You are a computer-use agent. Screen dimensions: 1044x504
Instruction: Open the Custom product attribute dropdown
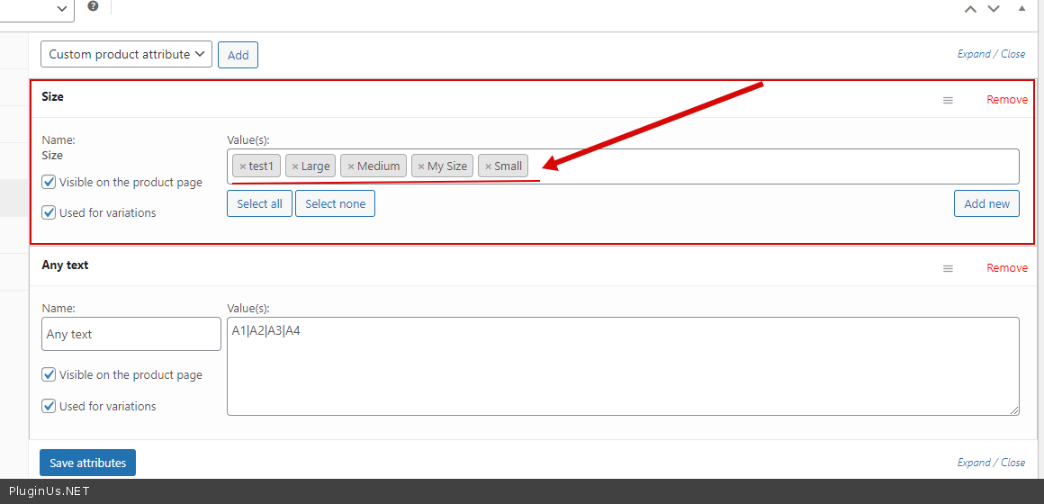126,54
